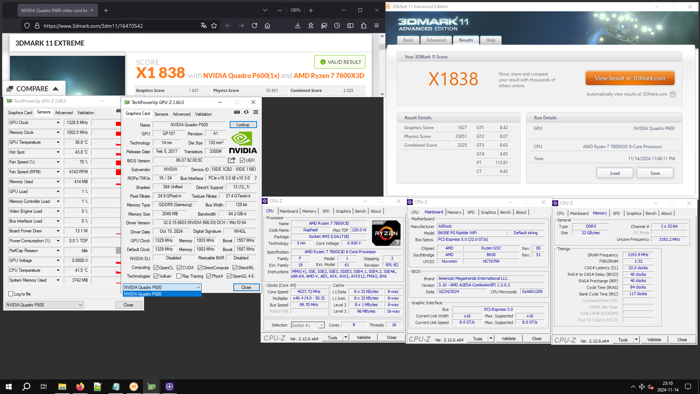Open new browser tab plus icon
The height and width of the screenshot is (394, 700).
106,11
